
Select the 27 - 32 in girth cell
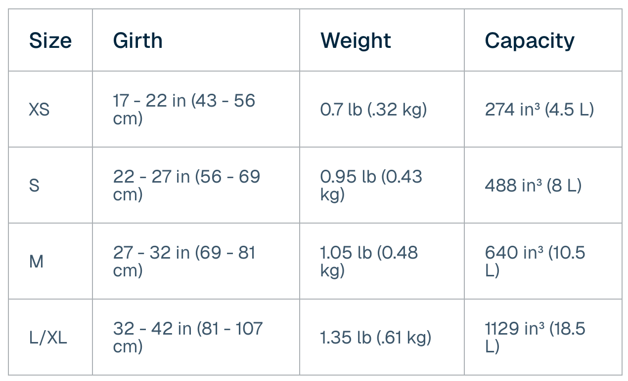click(x=184, y=262)
